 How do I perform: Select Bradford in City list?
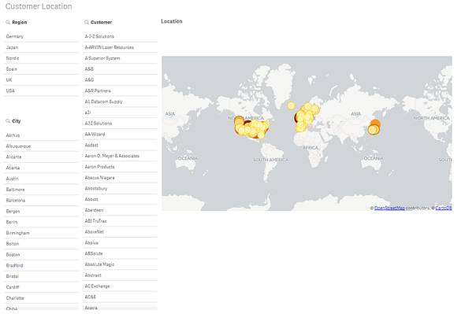[x=41, y=265]
